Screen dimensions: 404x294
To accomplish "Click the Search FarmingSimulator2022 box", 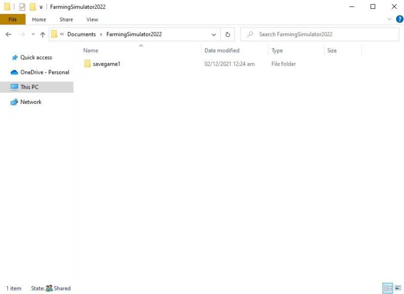I will pyautogui.click(x=320, y=34).
